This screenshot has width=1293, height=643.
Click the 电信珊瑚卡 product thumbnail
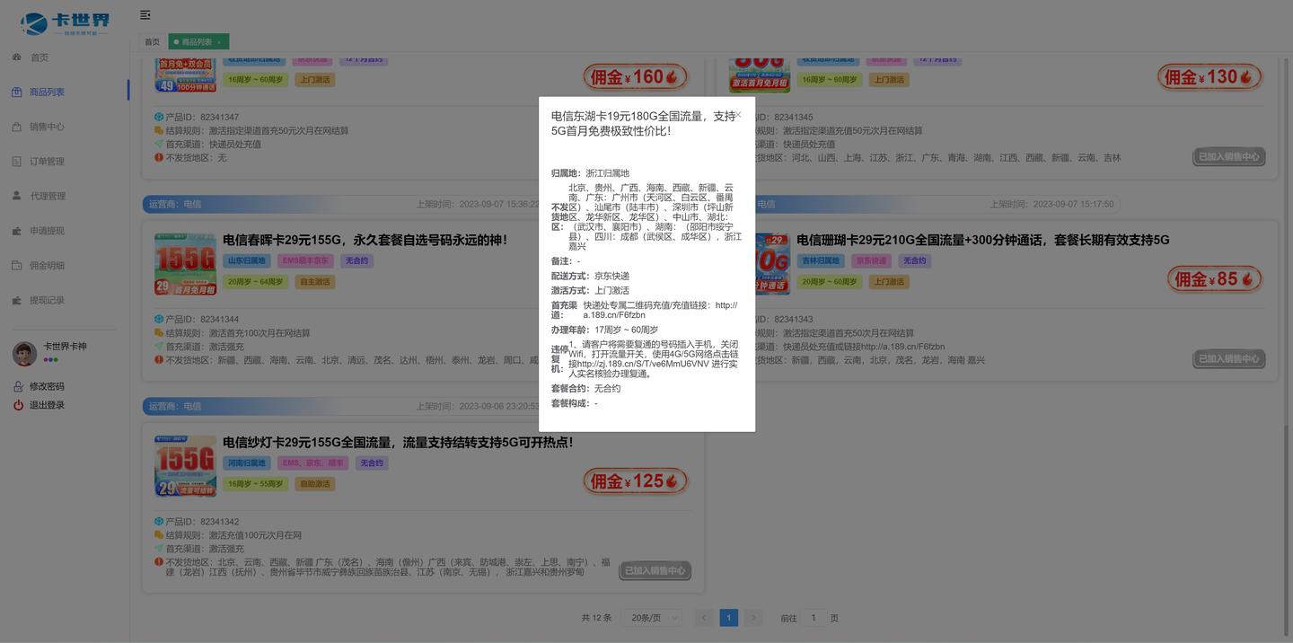[x=772, y=264]
